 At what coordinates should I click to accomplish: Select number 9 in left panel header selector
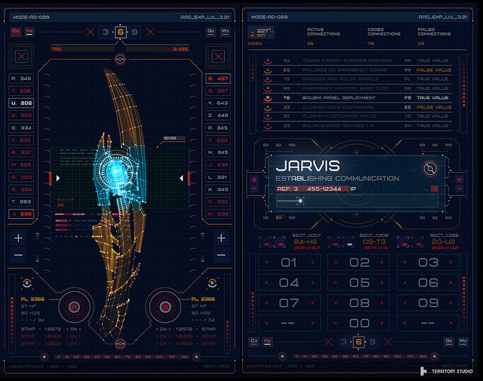click(134, 32)
